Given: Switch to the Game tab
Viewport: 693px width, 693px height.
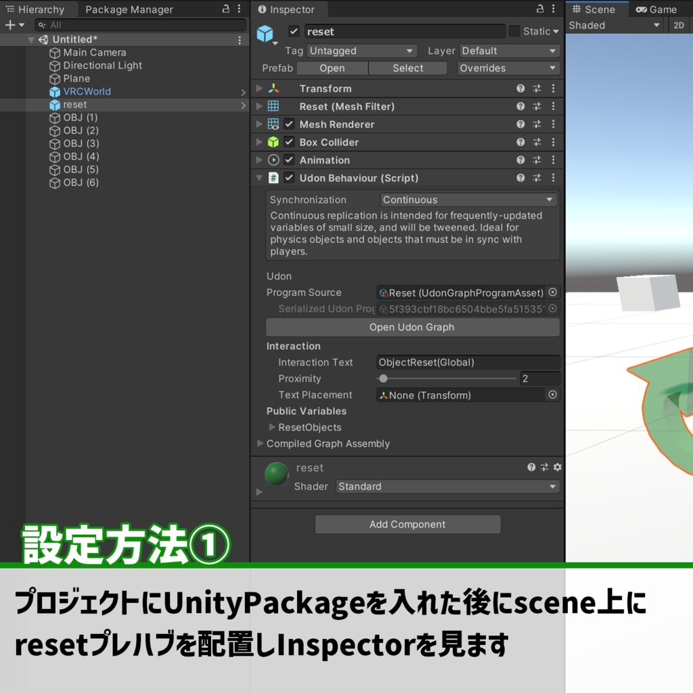Looking at the screenshot, I should 655,9.
